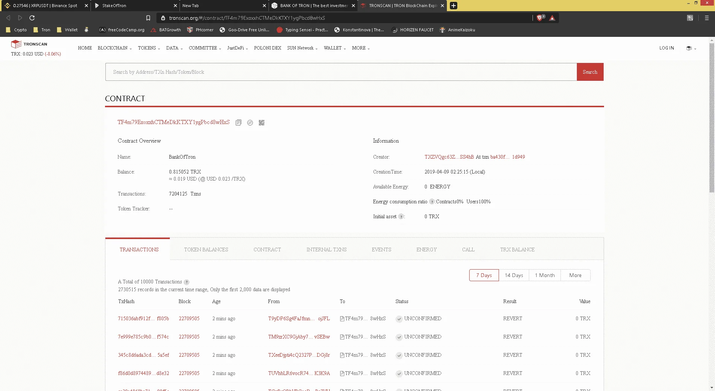The image size is (715, 391).
Task: Go forward with the browser forward arrow
Action: coord(20,18)
